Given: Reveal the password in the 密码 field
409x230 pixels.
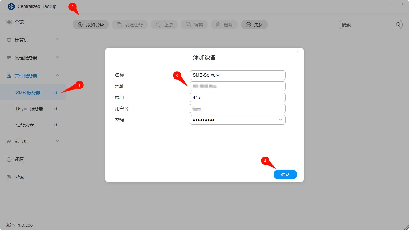Looking at the screenshot, I should click(280, 120).
